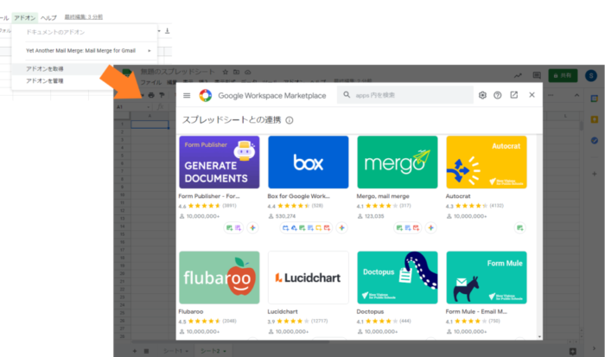Click the Google Workspace Marketplace logo
The width and height of the screenshot is (605, 357).
click(206, 95)
